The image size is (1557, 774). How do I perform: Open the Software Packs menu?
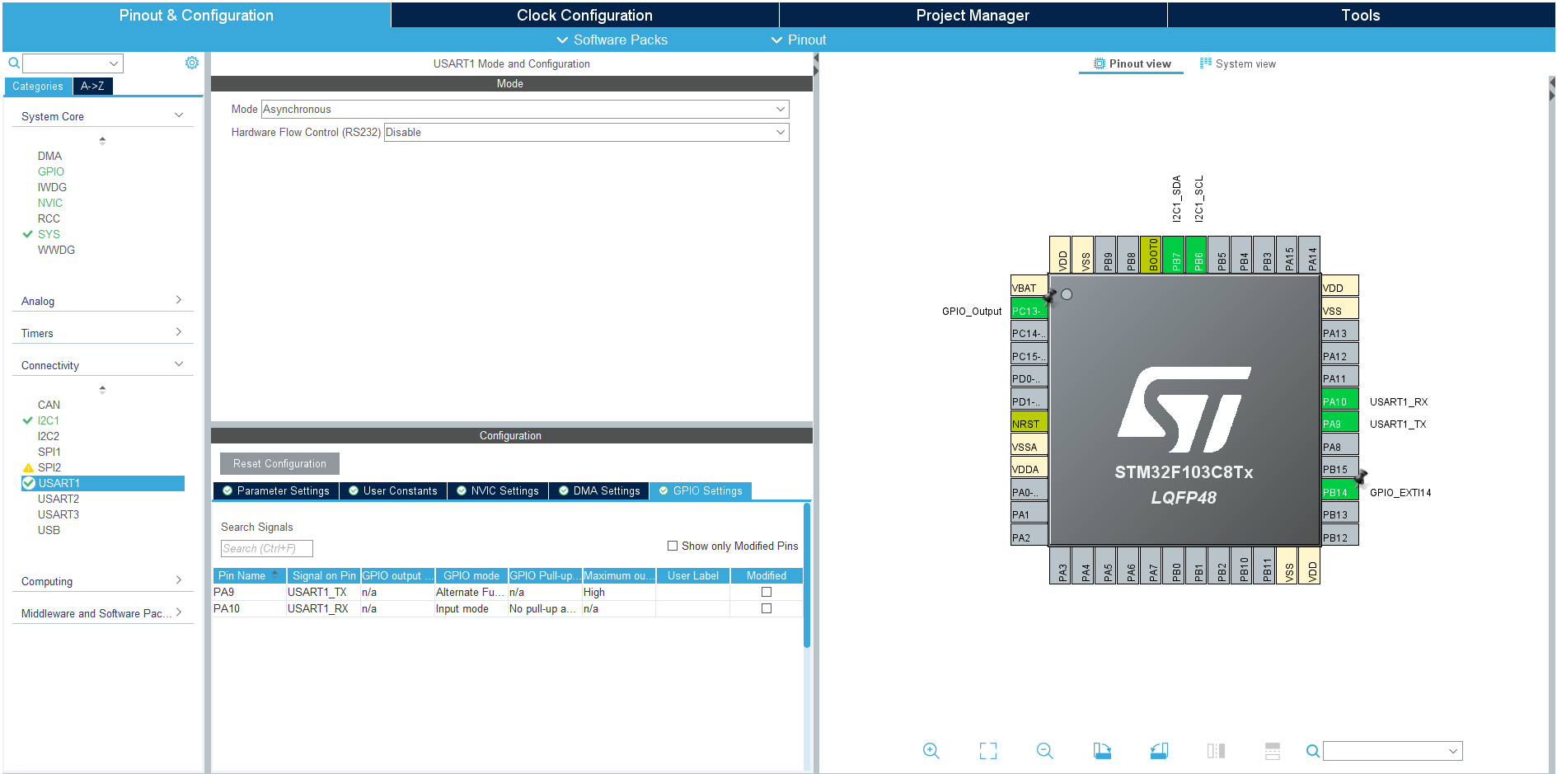(612, 40)
